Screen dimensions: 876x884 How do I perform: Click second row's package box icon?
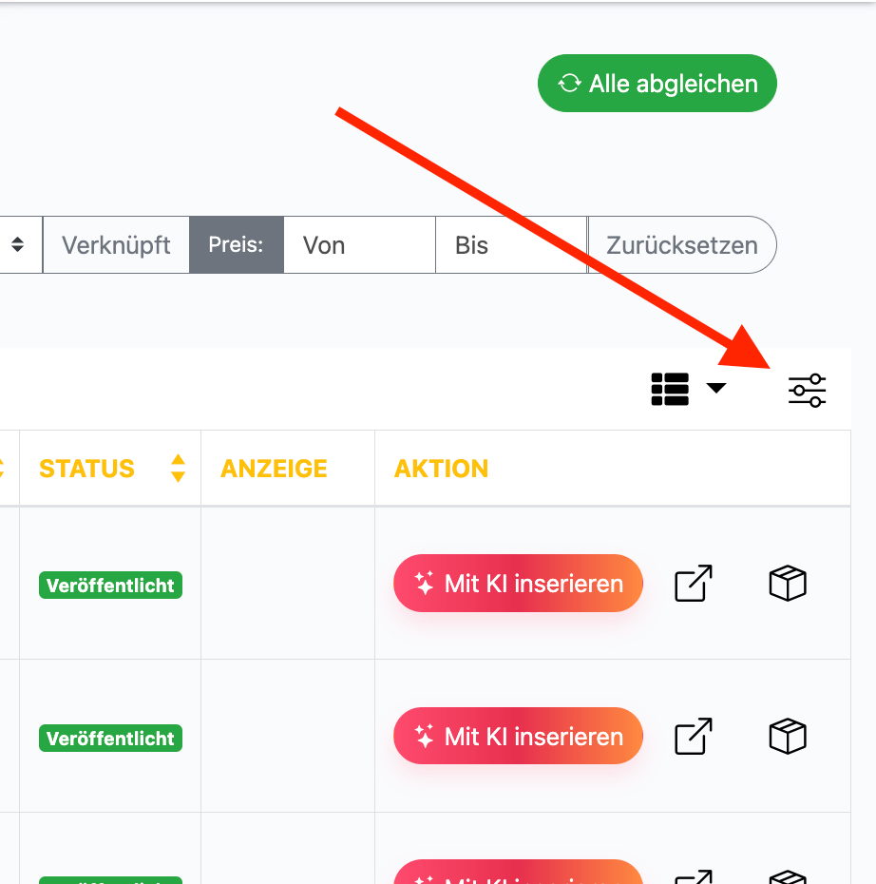(x=787, y=737)
